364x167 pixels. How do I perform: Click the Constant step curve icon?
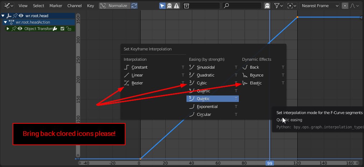coord(127,67)
